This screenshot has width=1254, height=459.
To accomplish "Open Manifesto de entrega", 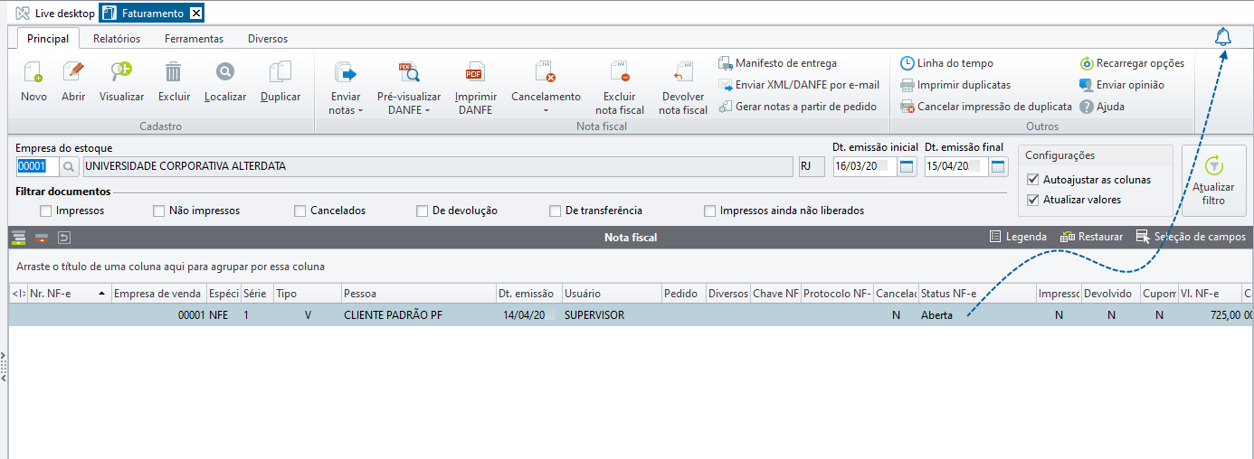I will (x=778, y=63).
